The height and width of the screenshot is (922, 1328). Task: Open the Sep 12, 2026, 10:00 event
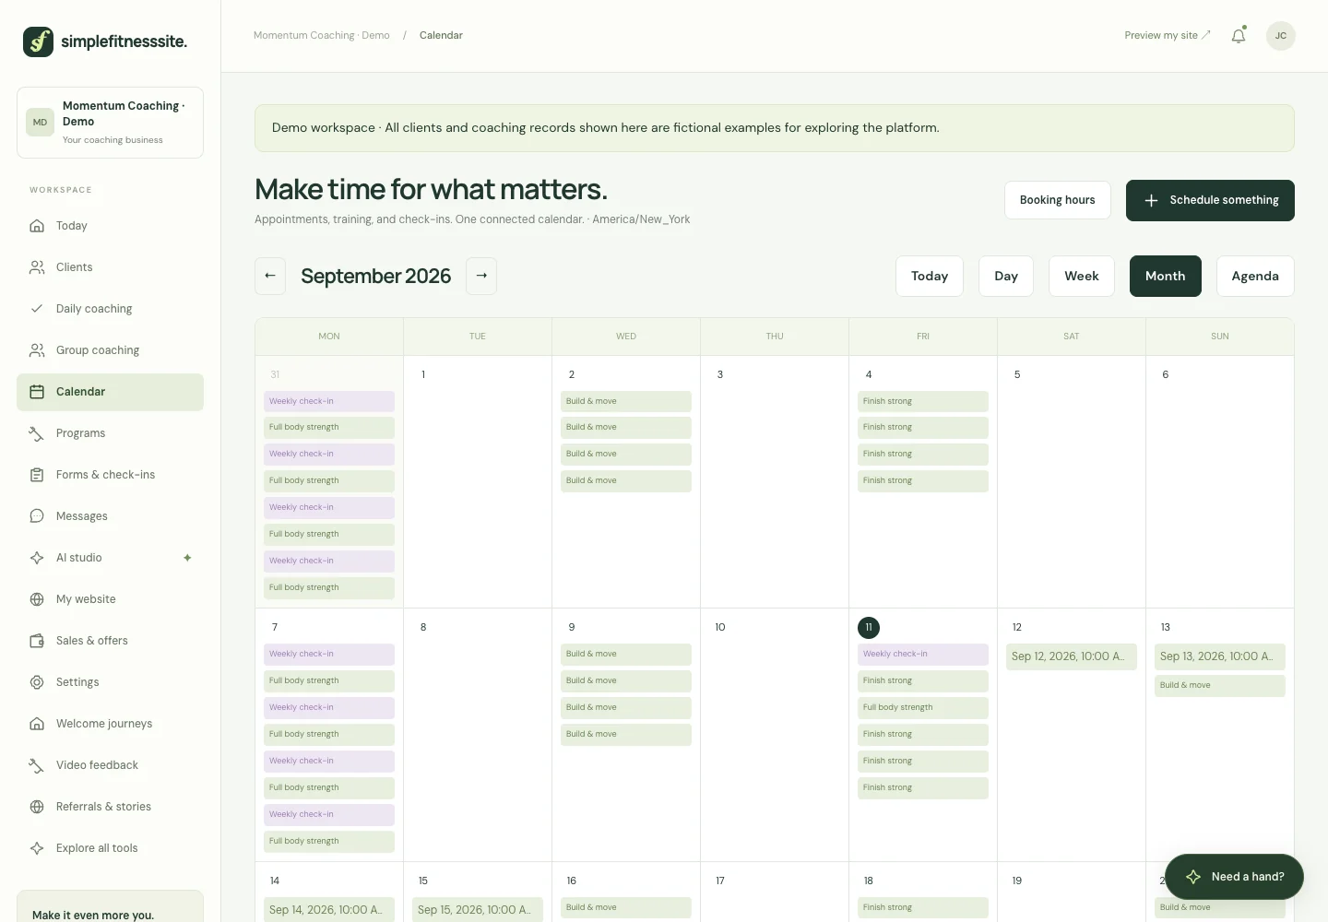pos(1072,656)
